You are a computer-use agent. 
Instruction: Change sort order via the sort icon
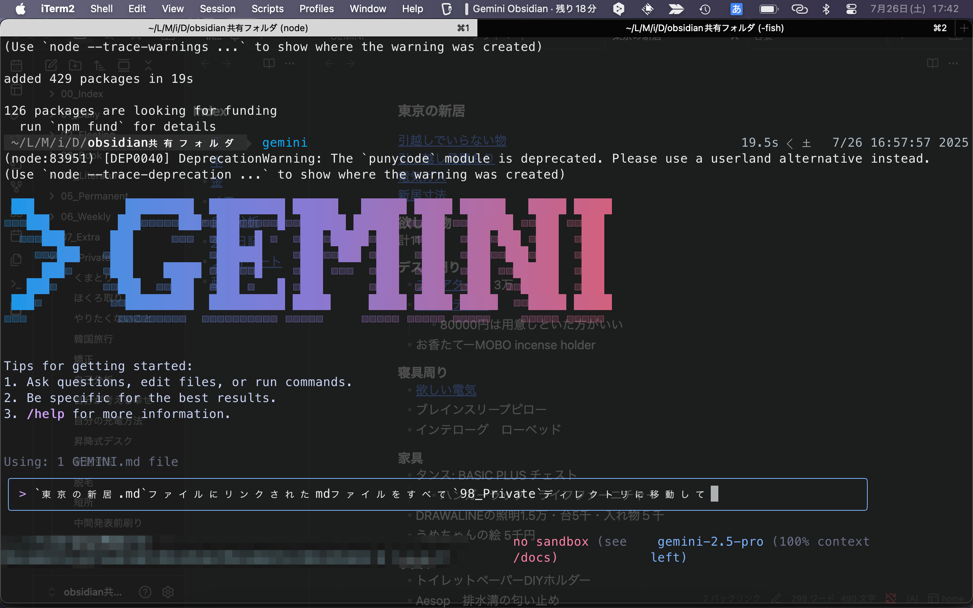pyautogui.click(x=99, y=64)
